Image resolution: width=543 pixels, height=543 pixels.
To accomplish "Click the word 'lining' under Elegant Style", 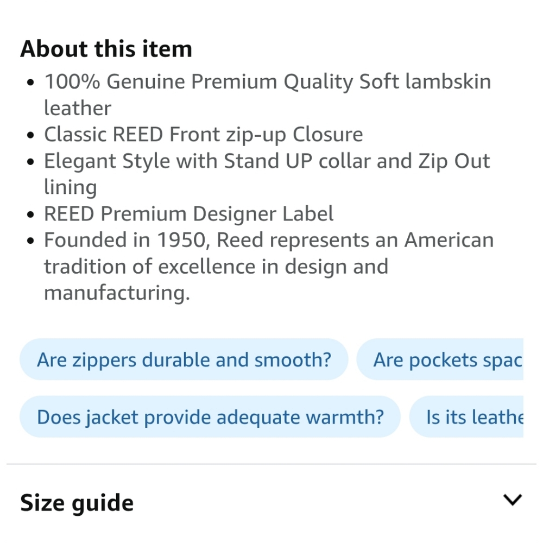I will pyautogui.click(x=71, y=187).
